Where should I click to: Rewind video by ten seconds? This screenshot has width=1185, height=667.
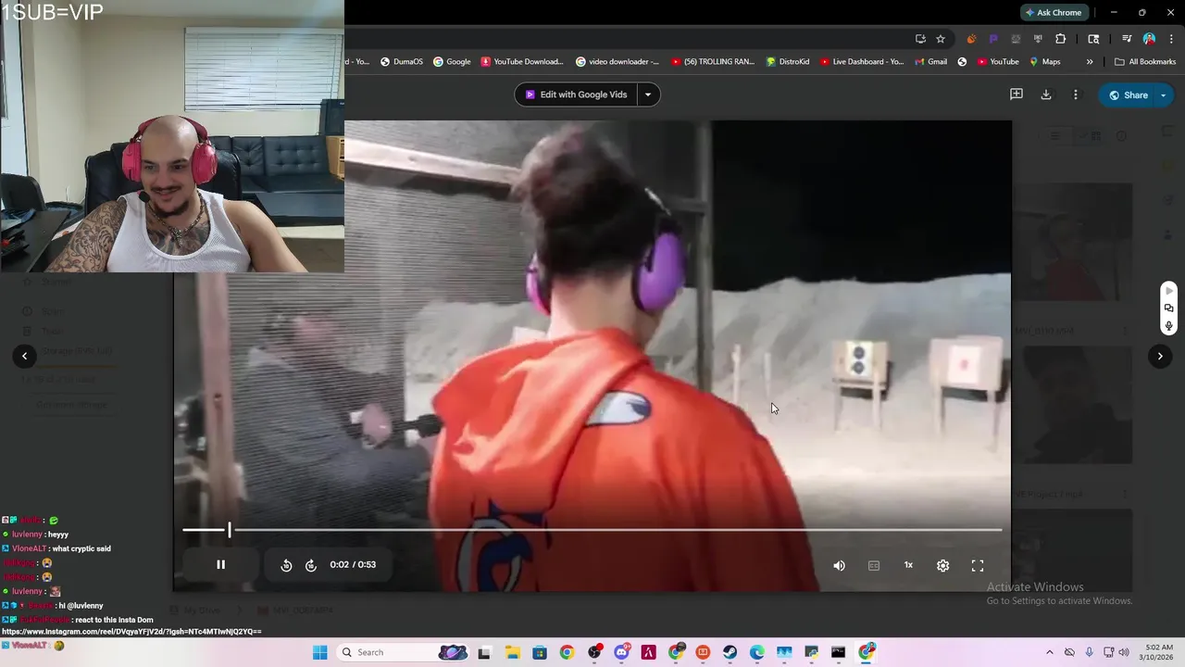pyautogui.click(x=286, y=565)
